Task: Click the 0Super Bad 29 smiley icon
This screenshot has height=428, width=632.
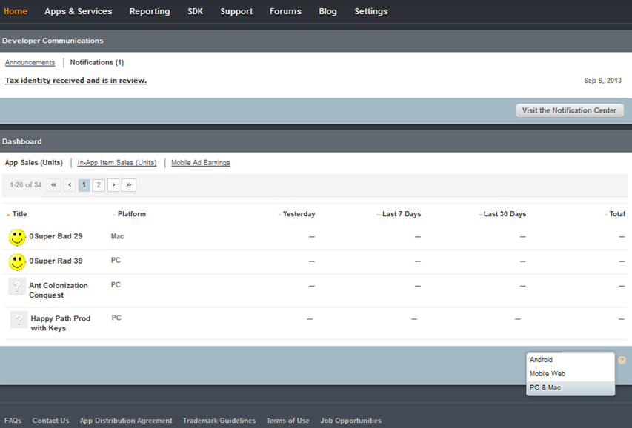Action: click(x=17, y=237)
